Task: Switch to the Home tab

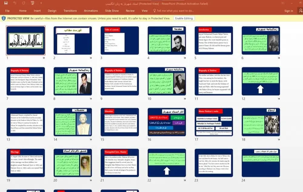Action: coord(23,11)
